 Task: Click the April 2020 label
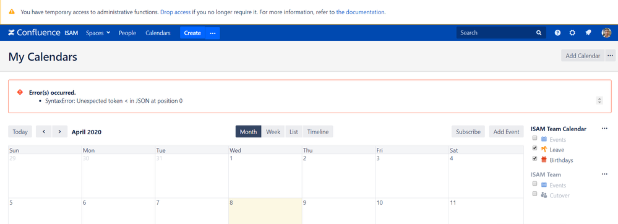coord(87,132)
